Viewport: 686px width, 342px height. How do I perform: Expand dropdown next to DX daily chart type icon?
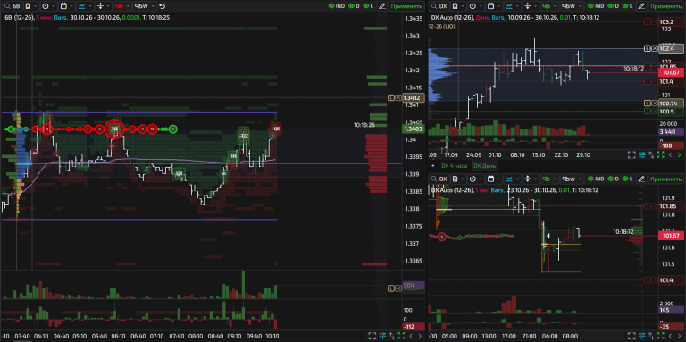516,6
